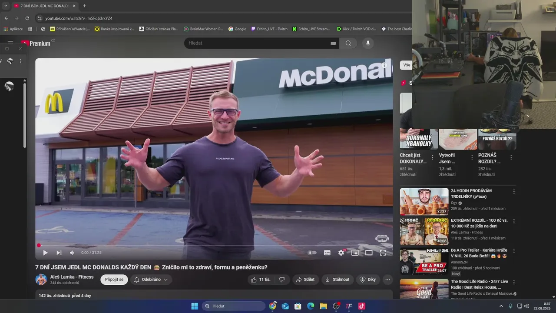
Task: Select the Vše filter chip
Action: tap(407, 65)
